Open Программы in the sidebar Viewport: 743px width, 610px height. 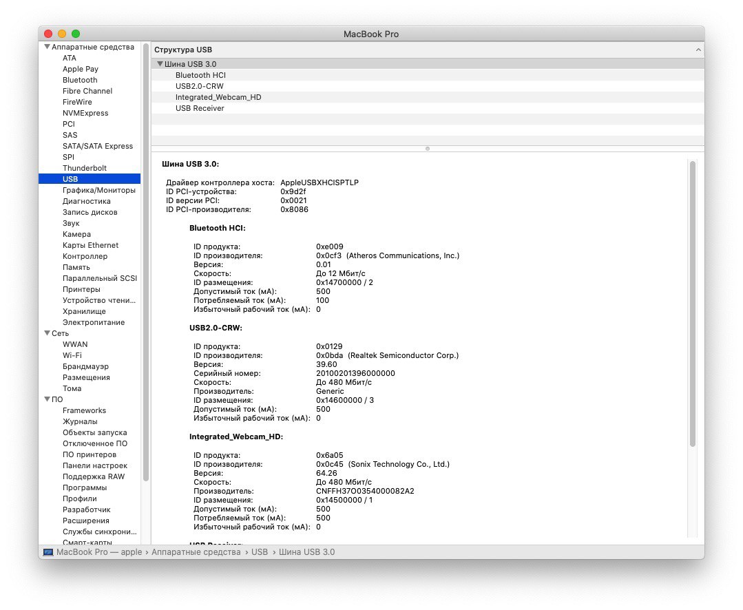[85, 487]
